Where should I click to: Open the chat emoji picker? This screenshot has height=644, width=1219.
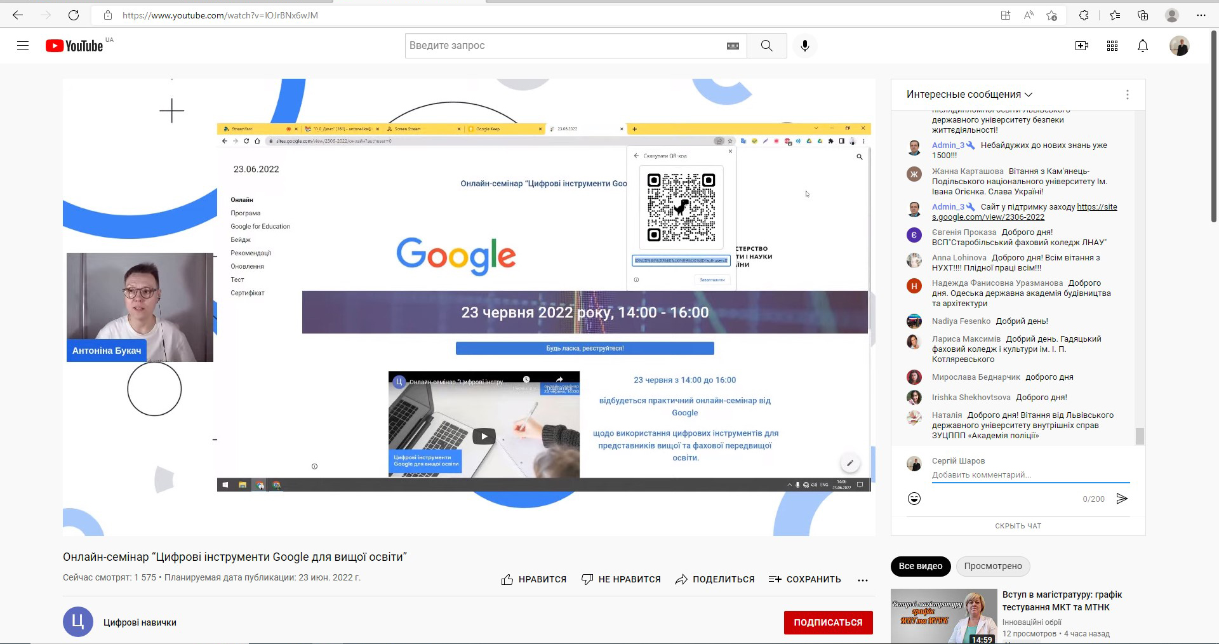(x=914, y=499)
